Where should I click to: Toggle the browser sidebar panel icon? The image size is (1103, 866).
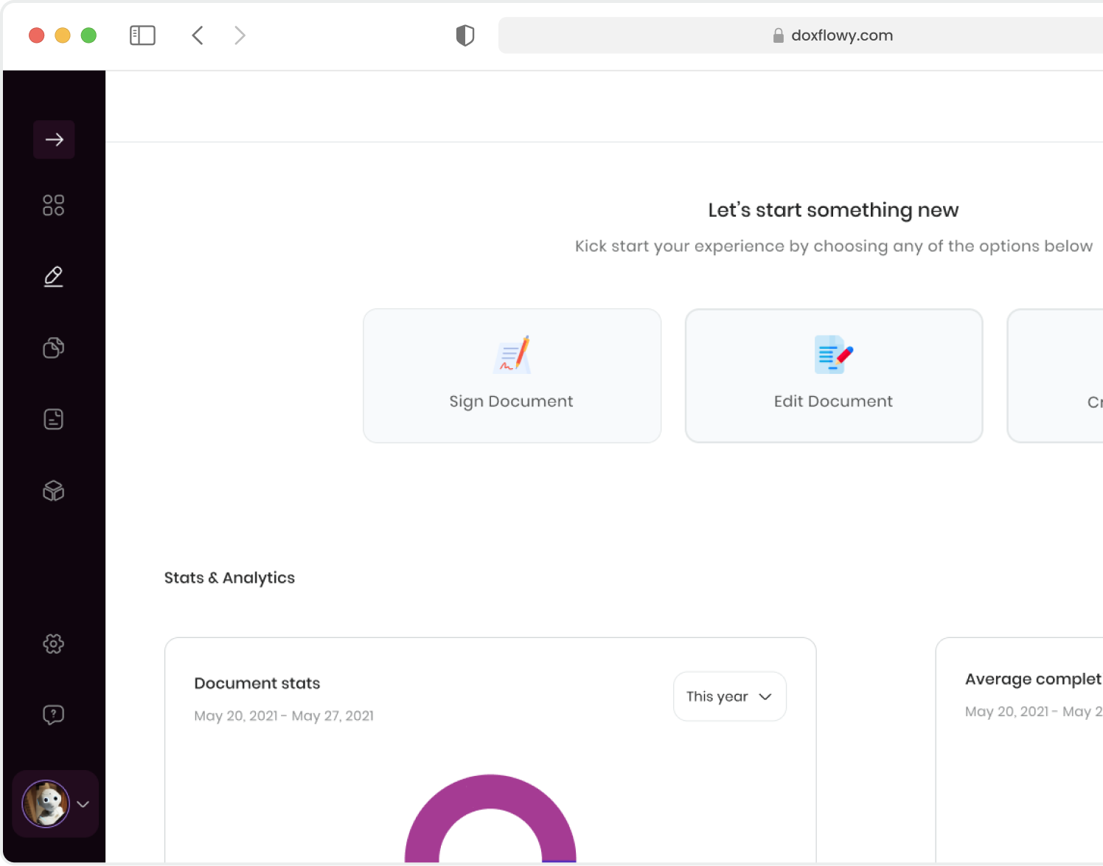142,35
